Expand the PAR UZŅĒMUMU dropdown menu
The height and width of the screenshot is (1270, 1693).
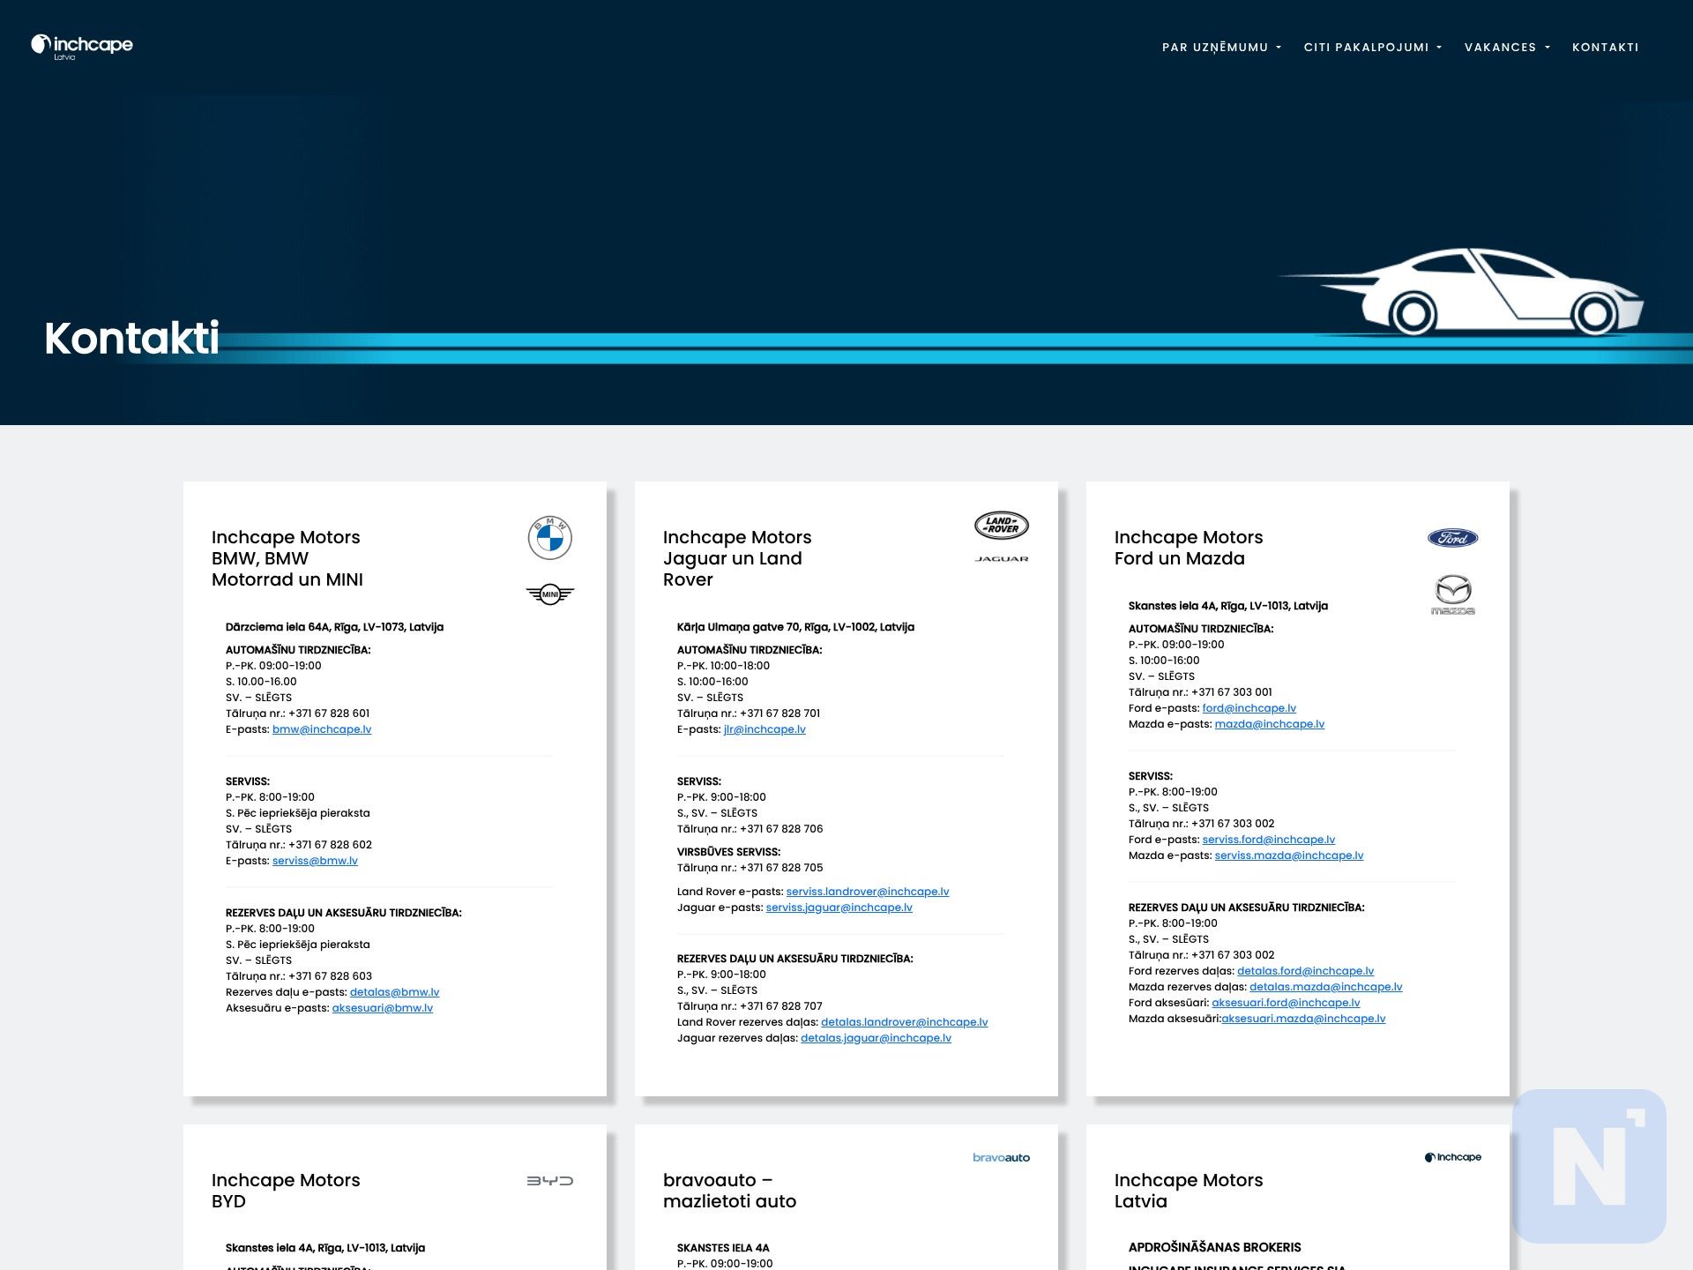pyautogui.click(x=1221, y=48)
